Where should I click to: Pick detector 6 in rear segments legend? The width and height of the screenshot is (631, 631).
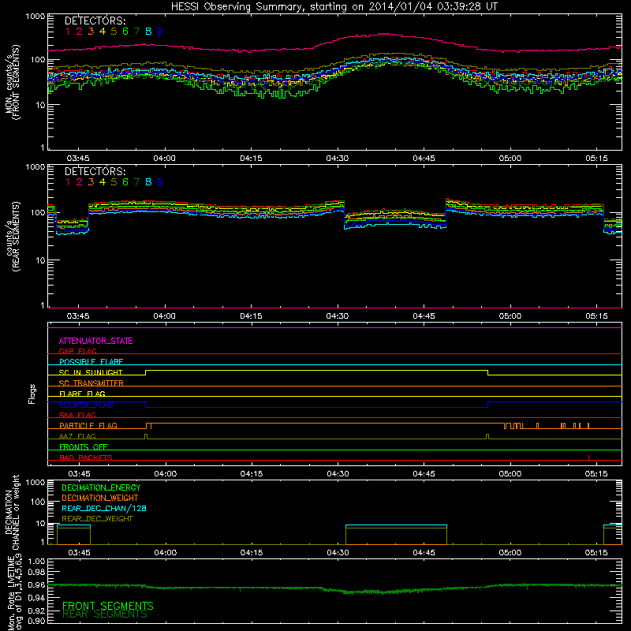tap(125, 182)
